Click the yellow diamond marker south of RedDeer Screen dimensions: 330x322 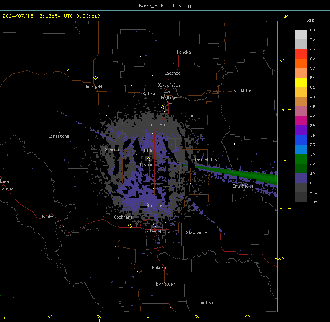pos(163,107)
